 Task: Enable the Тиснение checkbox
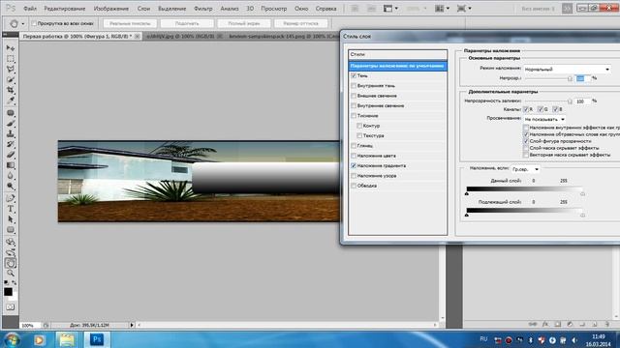tap(354, 116)
